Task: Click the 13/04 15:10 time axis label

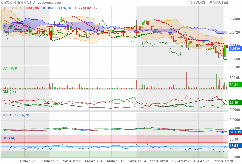Action: 28,161
